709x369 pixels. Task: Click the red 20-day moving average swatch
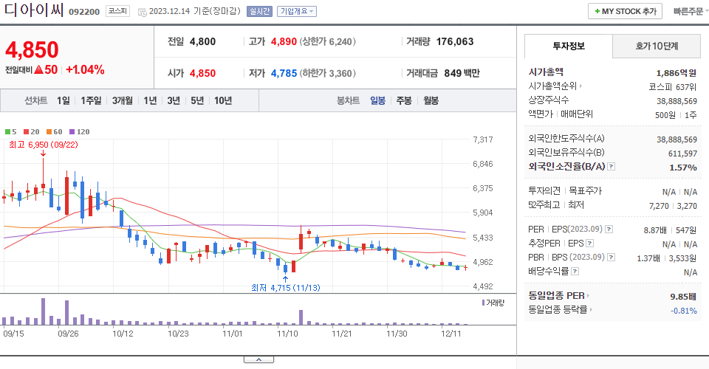(27, 132)
